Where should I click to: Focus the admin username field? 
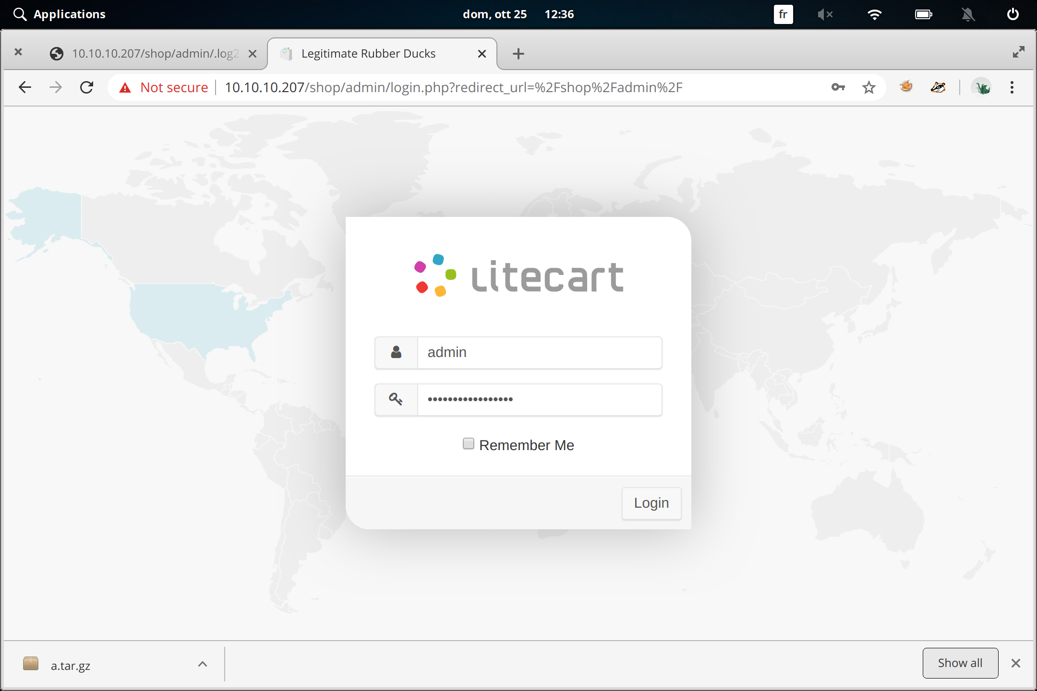tap(539, 353)
